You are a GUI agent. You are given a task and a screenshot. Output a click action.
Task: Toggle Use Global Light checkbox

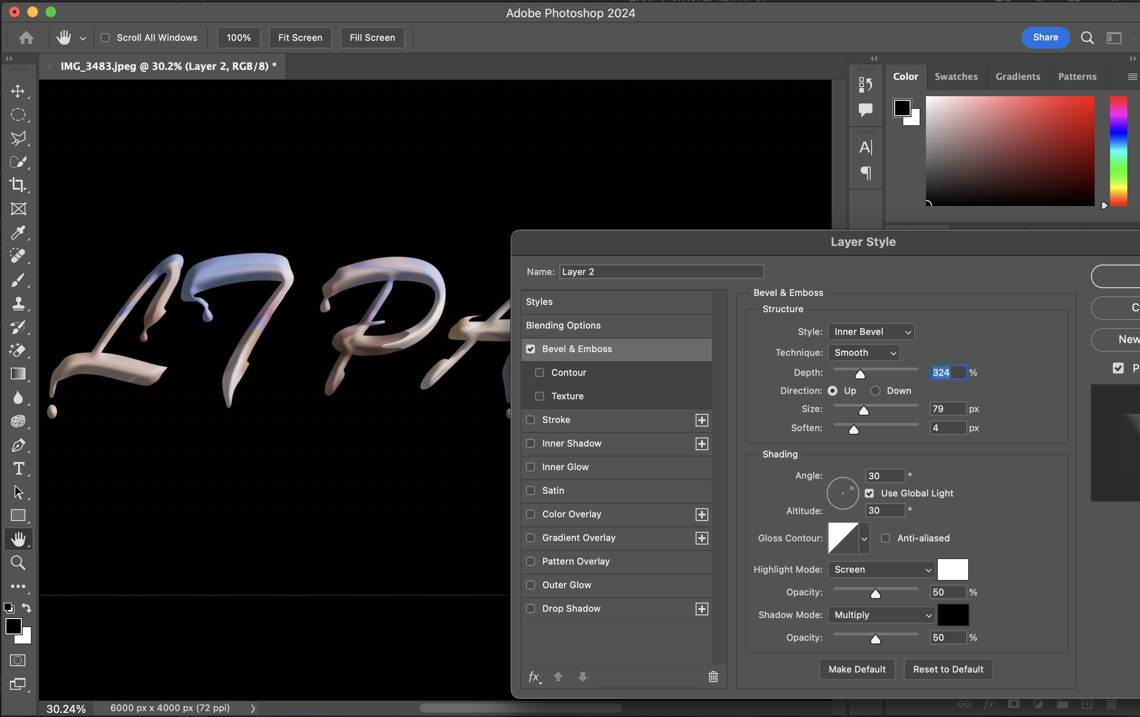tap(869, 493)
